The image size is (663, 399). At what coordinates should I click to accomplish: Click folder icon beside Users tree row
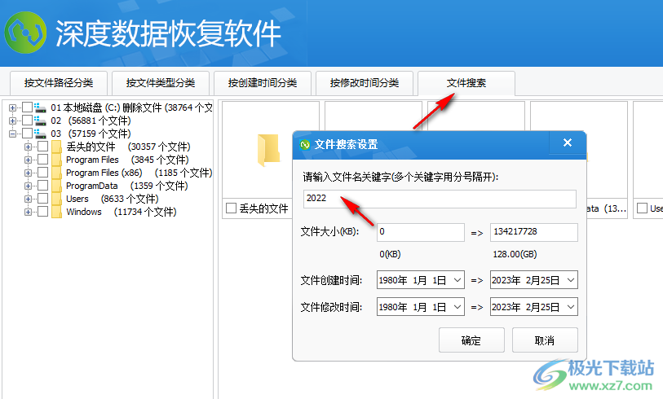click(56, 199)
